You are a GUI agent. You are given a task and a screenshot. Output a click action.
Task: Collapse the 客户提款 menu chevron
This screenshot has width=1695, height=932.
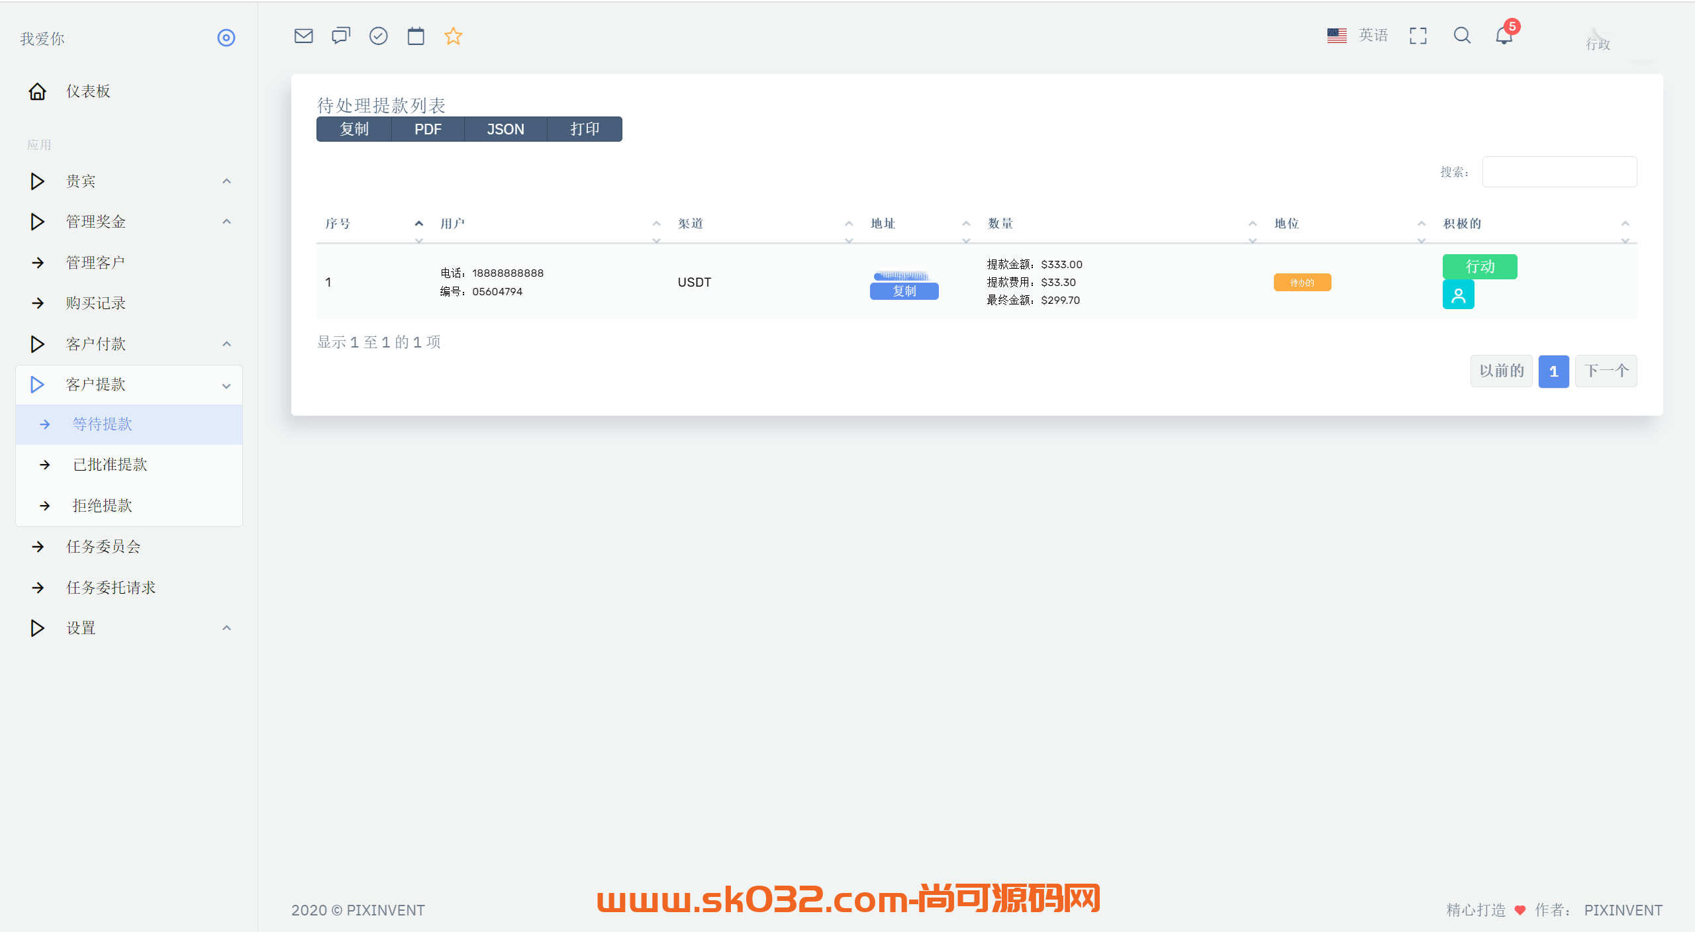(226, 386)
